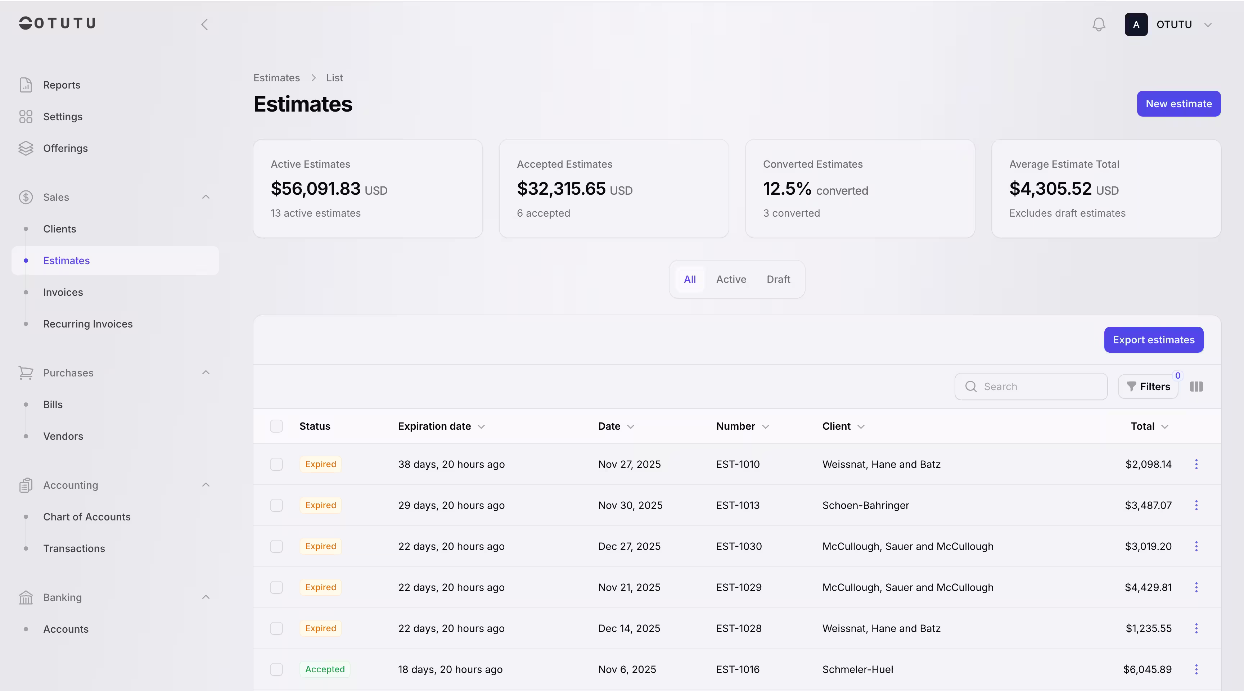Select the Settings grid icon
1244x691 pixels.
pyautogui.click(x=26, y=116)
